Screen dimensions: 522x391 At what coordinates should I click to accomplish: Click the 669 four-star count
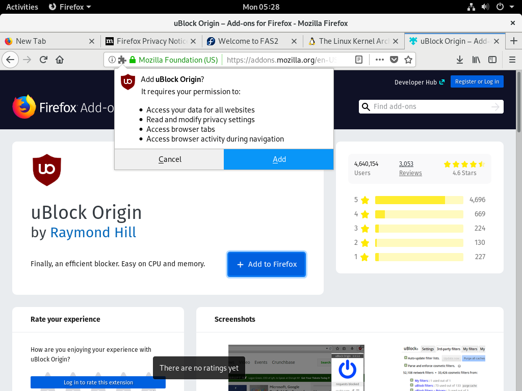point(480,214)
